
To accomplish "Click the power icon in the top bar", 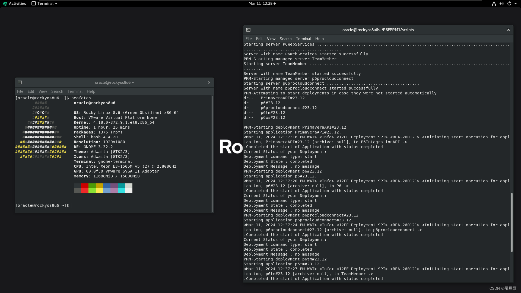I will pyautogui.click(x=510, y=4).
